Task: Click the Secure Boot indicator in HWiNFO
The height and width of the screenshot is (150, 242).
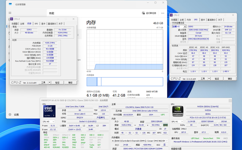Action: [x=208, y=138]
